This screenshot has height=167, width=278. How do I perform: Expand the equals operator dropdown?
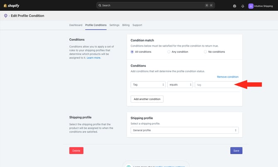tap(180, 85)
